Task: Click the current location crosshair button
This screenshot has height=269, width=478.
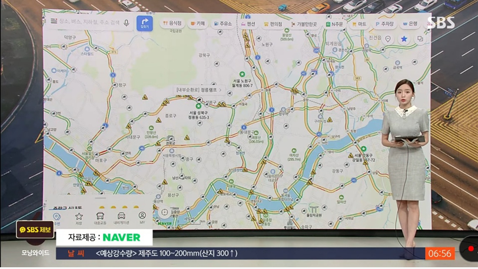Action: coord(165,212)
